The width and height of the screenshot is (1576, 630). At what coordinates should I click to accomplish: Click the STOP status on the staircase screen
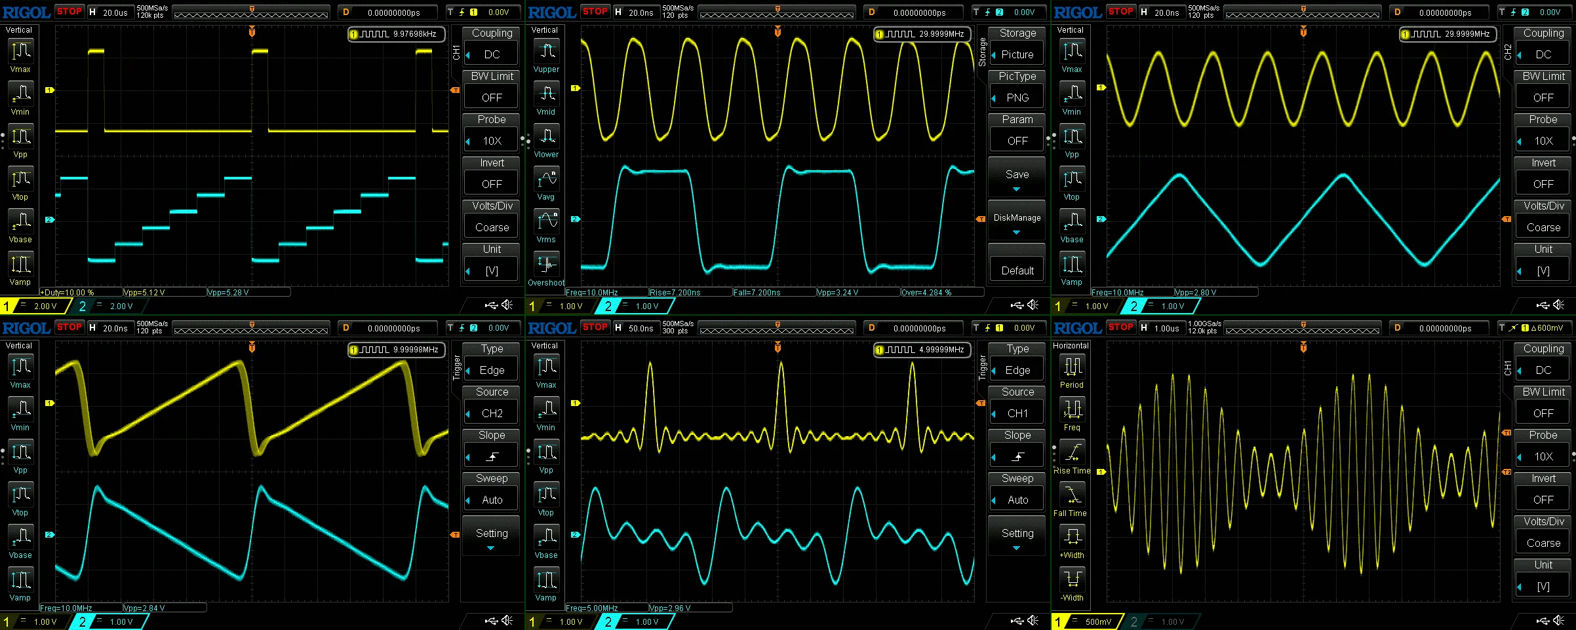(69, 12)
